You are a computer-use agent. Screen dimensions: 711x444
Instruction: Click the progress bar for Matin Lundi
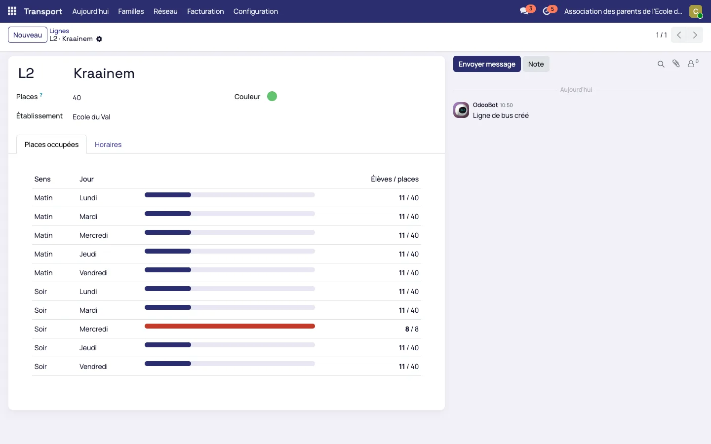pyautogui.click(x=230, y=195)
